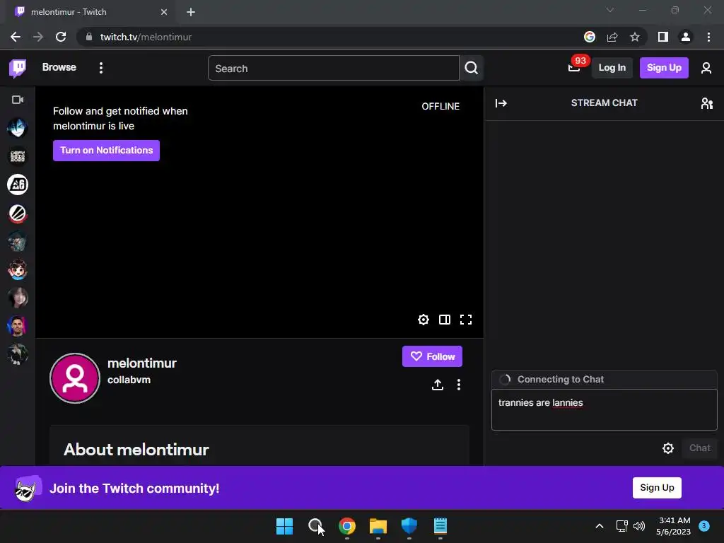Click the collabvm category text

pos(129,380)
